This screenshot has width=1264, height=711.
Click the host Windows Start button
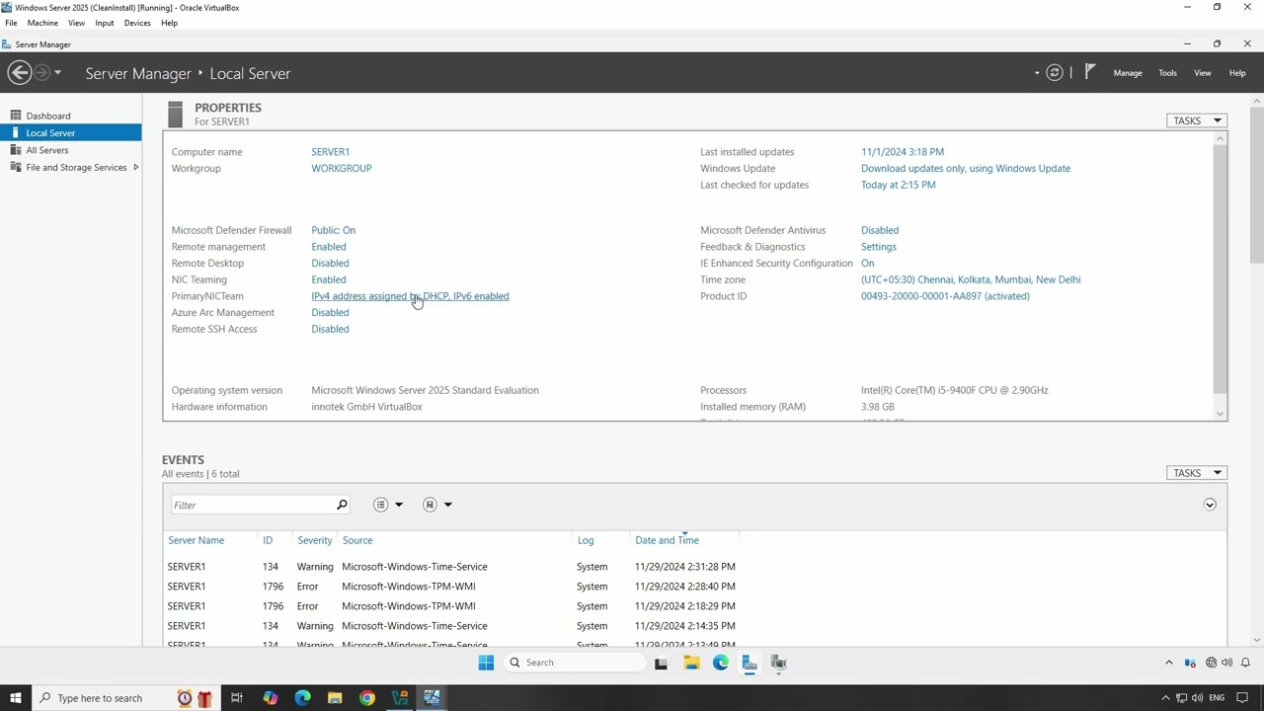pos(15,698)
